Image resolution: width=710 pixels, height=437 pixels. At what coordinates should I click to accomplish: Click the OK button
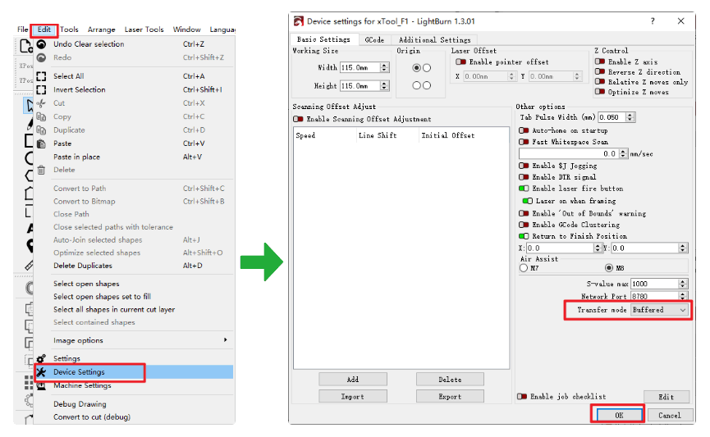pyautogui.click(x=619, y=415)
